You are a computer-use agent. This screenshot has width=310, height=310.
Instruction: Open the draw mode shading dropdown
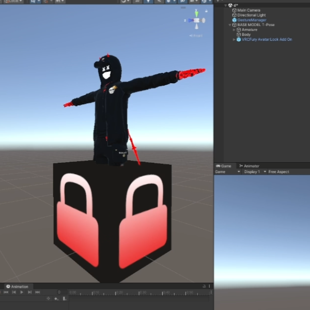tap(126, 2)
